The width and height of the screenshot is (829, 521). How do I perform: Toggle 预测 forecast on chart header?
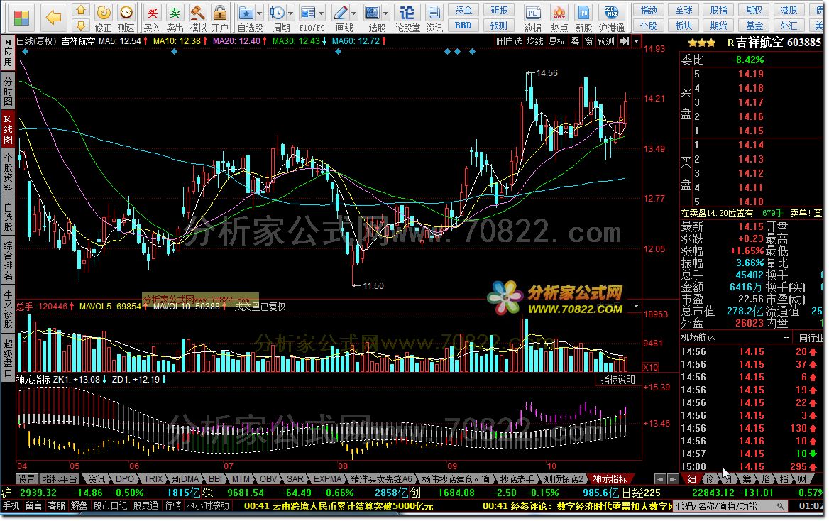coord(606,40)
